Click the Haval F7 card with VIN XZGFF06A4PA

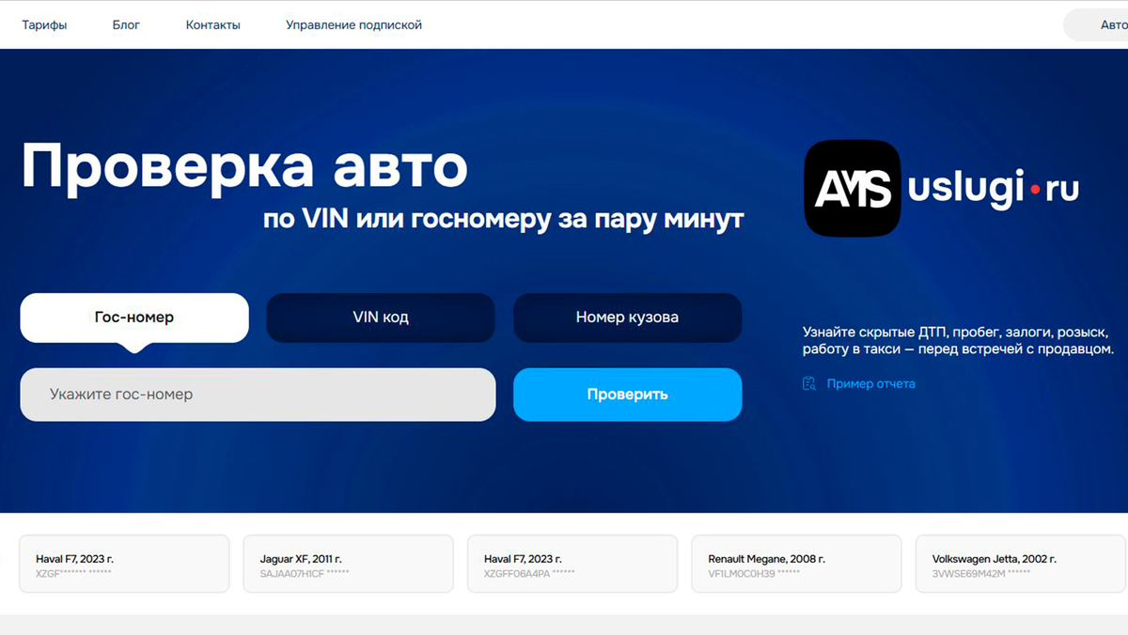pos(572,564)
